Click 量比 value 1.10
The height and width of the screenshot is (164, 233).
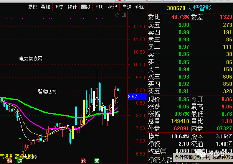click(227, 121)
